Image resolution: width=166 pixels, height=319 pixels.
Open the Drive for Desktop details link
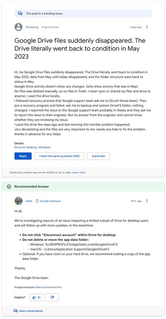point(26,147)
